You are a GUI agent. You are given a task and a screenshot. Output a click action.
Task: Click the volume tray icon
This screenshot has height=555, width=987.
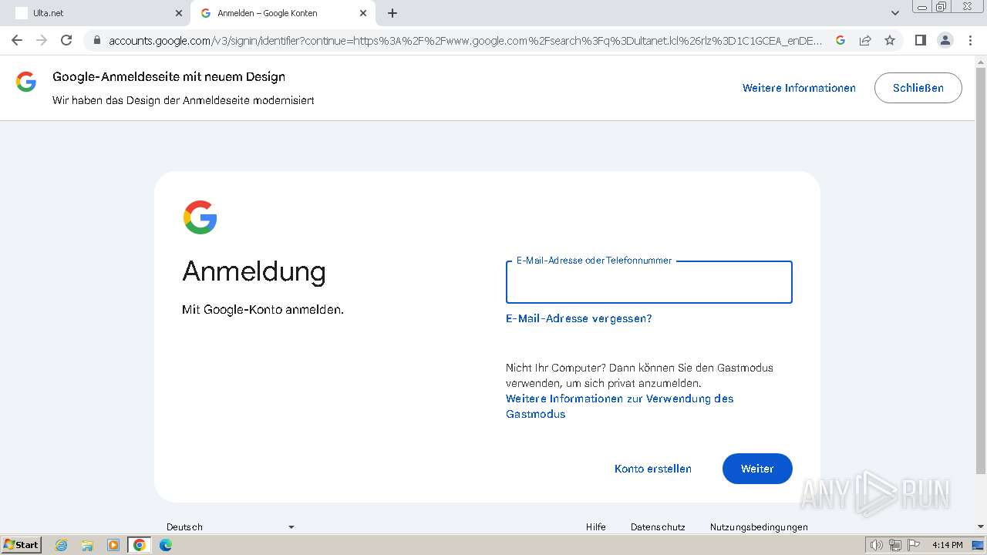877,545
